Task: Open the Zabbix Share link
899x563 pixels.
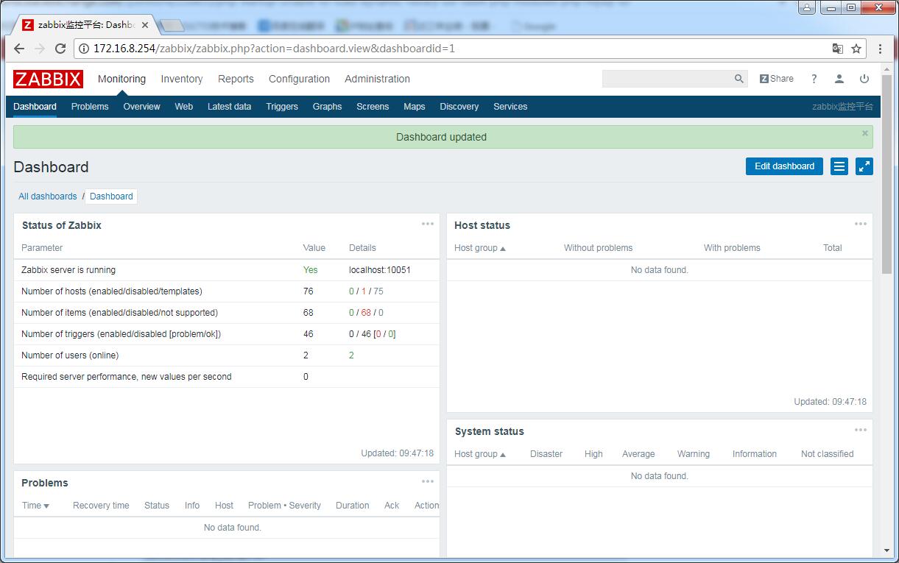Action: coord(776,79)
